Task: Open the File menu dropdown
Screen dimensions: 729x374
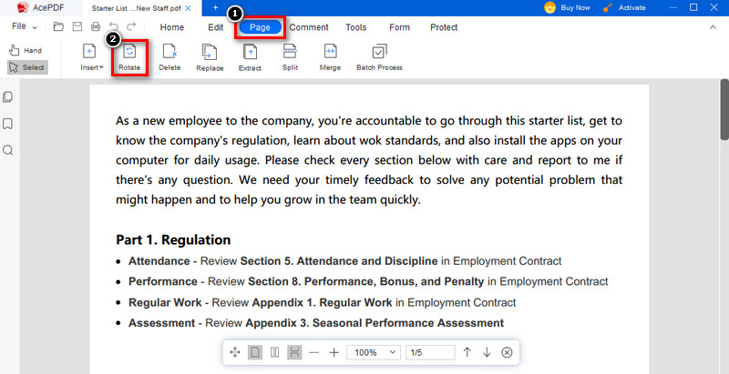Action: 25,27
